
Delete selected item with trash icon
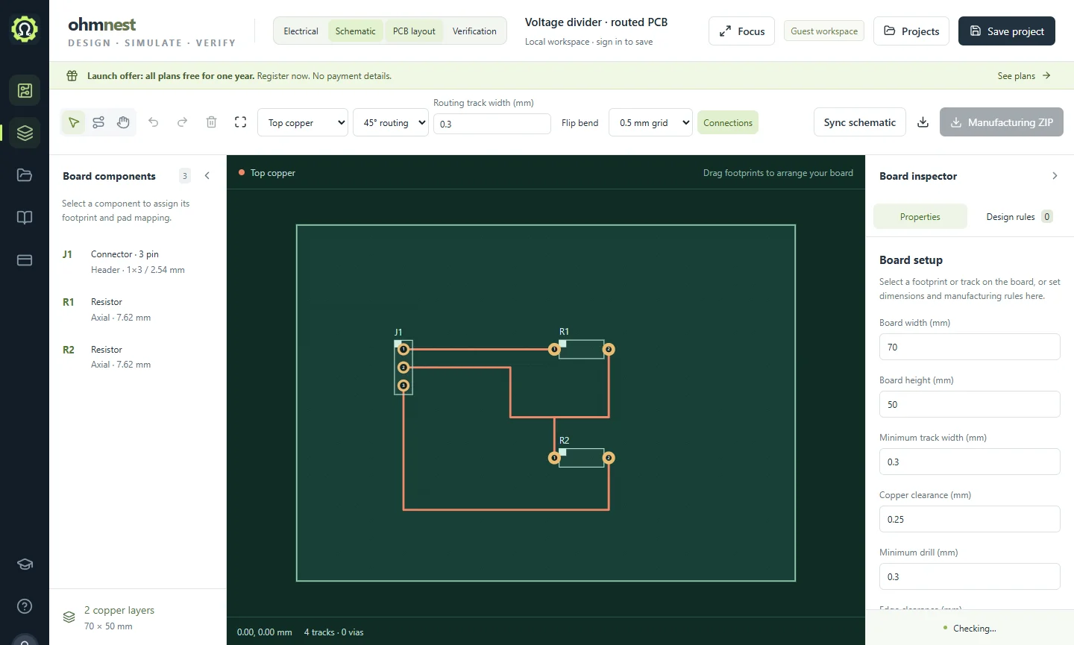(211, 122)
